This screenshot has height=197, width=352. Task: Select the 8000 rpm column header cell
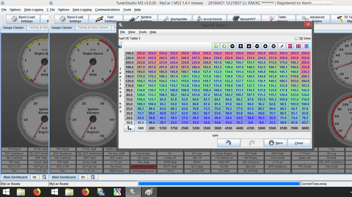(x=305, y=128)
